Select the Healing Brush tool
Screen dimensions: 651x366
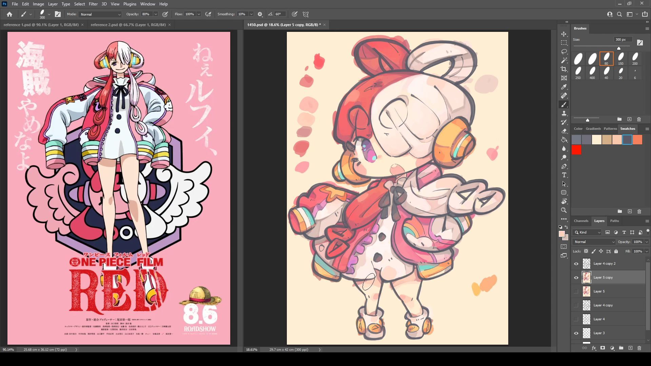(x=564, y=96)
